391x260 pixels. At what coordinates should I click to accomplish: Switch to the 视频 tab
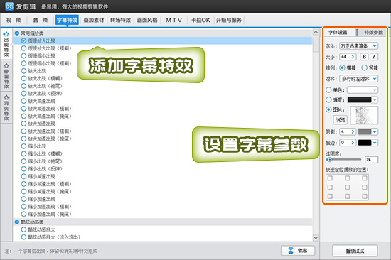click(14, 20)
